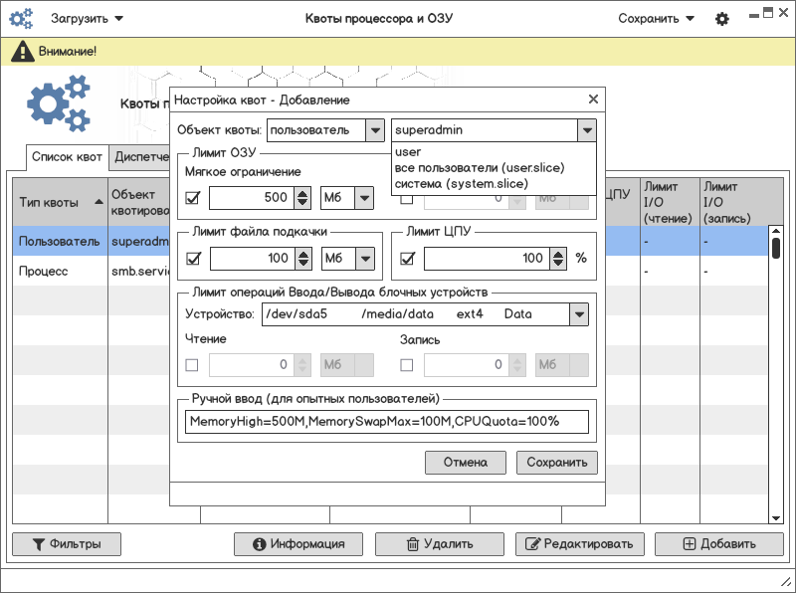Image resolution: width=796 pixels, height=593 pixels.
Task: Click the application gears icon top-left
Action: (21, 18)
